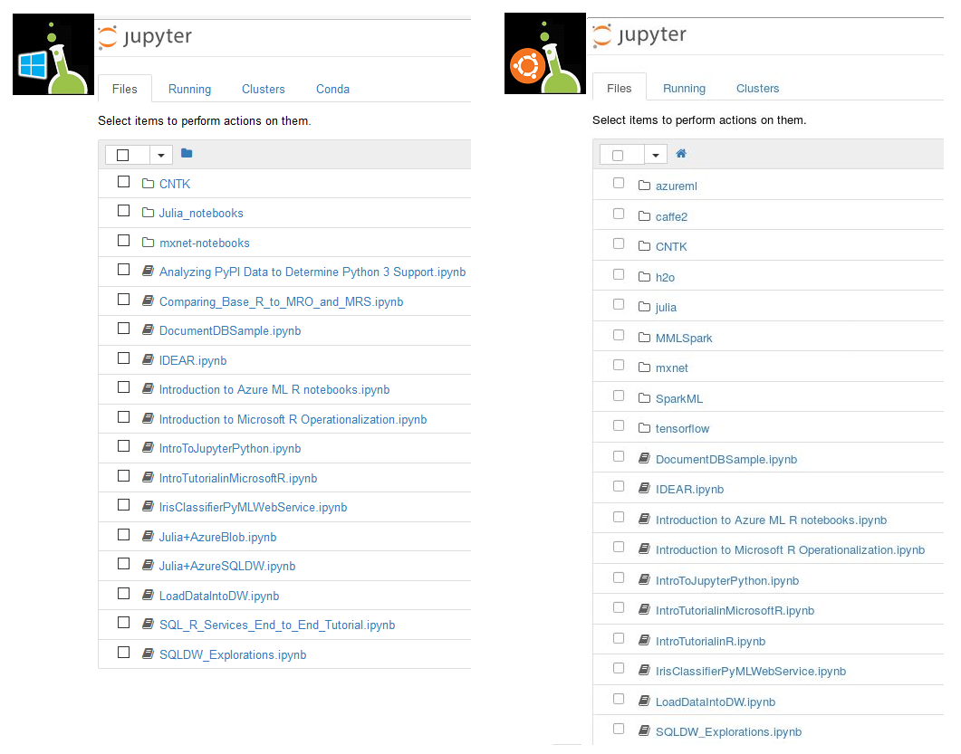The height and width of the screenshot is (754, 961).
Task: Check the checkbox next to Julia_notebooks
Action: click(x=123, y=210)
